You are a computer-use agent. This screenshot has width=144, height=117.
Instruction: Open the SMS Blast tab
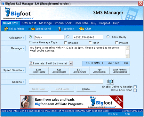click(29, 23)
